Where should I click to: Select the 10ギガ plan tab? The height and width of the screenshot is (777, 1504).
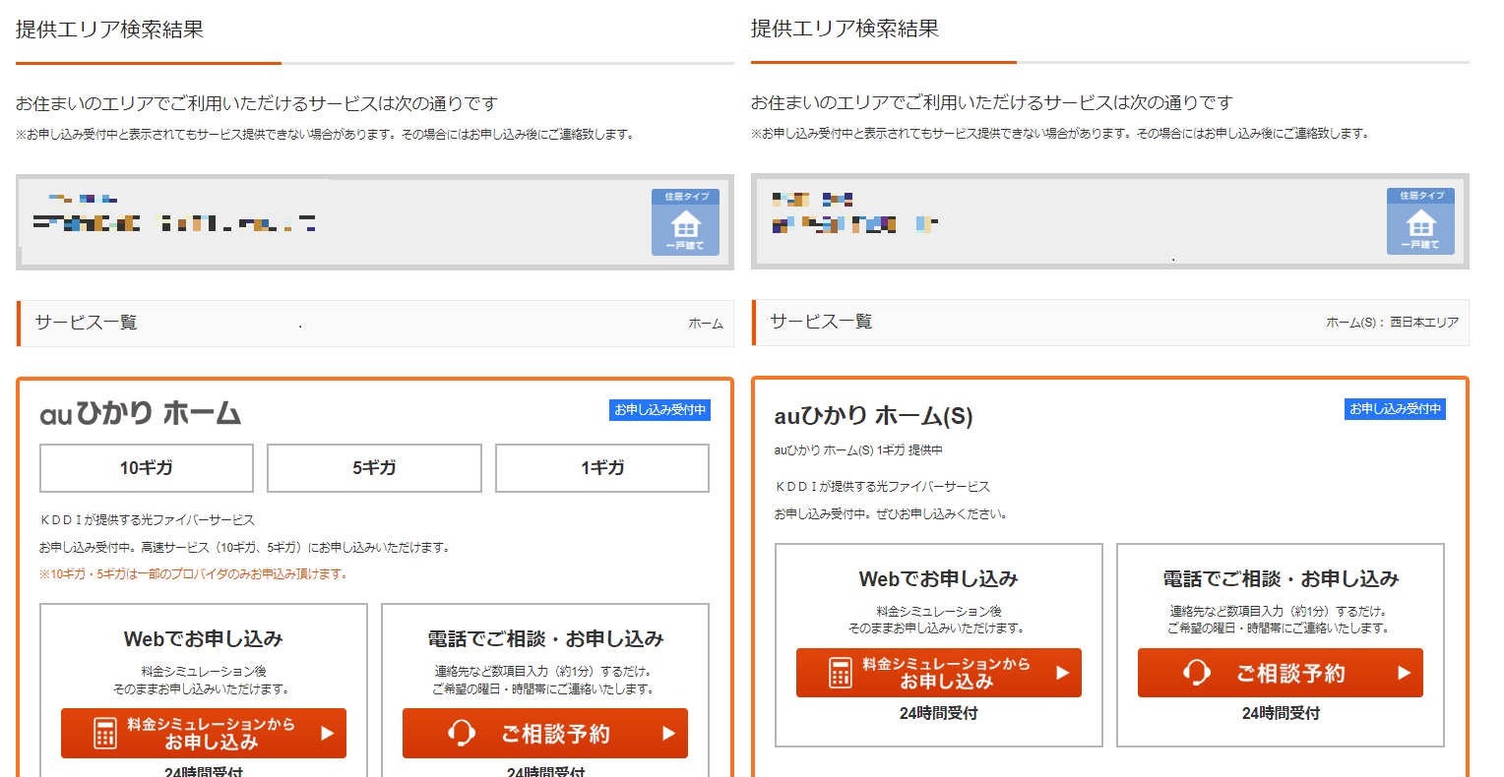147,468
